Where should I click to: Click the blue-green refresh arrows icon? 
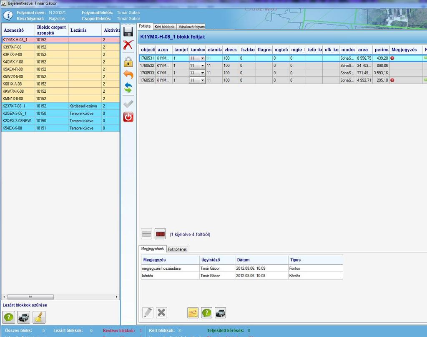[x=128, y=88]
